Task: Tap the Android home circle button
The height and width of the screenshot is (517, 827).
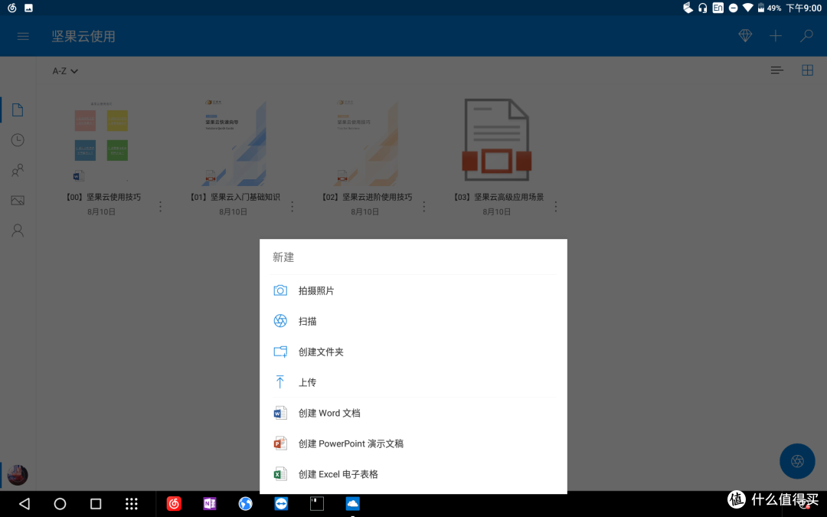Action: [60, 504]
